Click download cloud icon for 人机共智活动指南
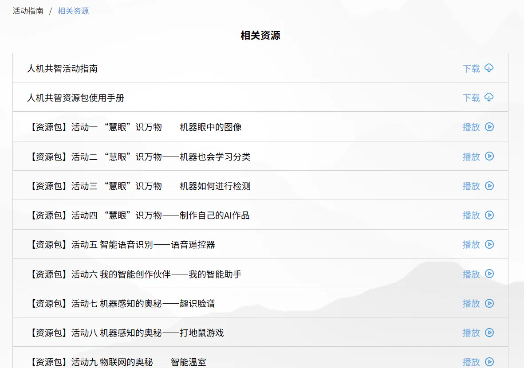 point(489,68)
